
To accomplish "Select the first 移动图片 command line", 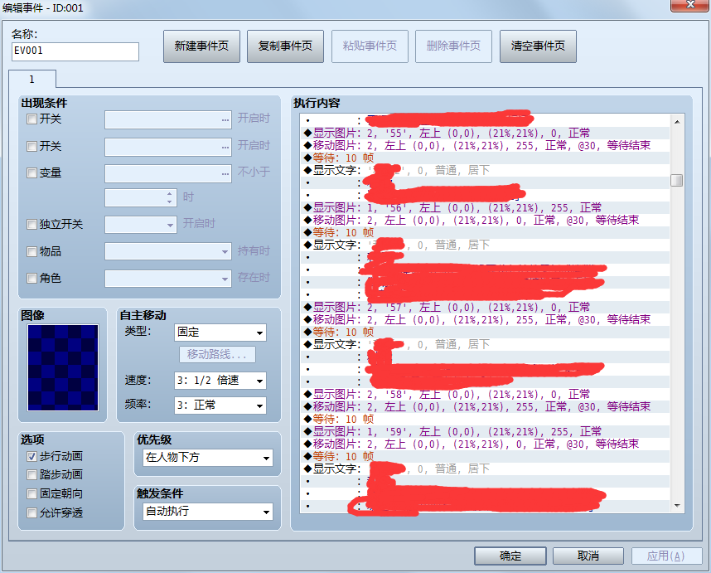I will tap(485, 146).
